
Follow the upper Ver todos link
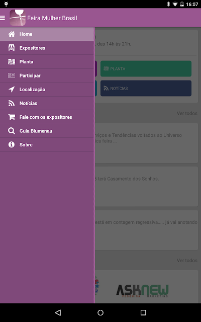[187, 113]
